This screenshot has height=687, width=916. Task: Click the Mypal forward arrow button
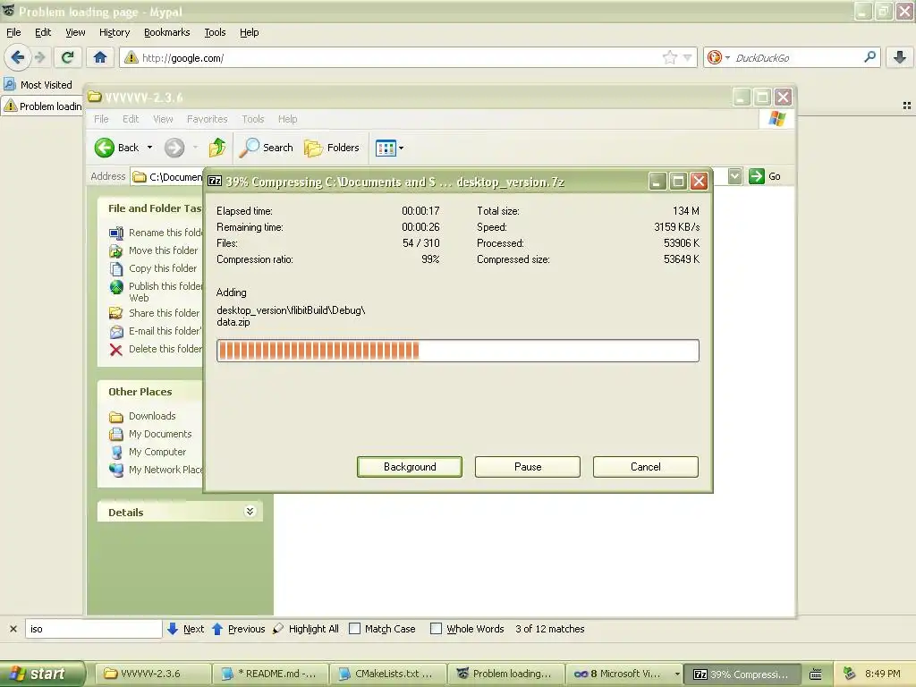point(39,57)
